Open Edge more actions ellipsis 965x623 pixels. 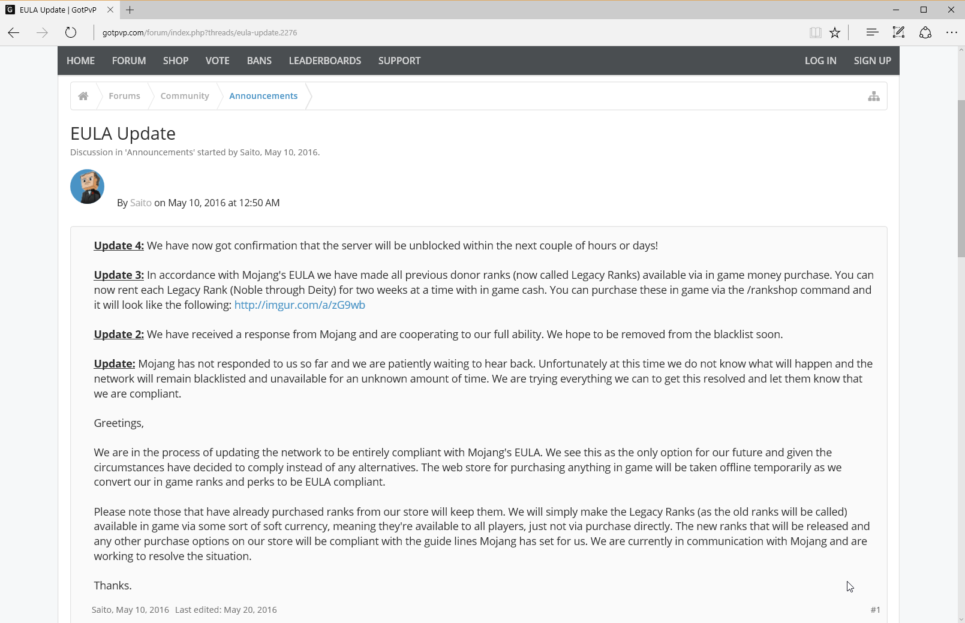click(951, 33)
